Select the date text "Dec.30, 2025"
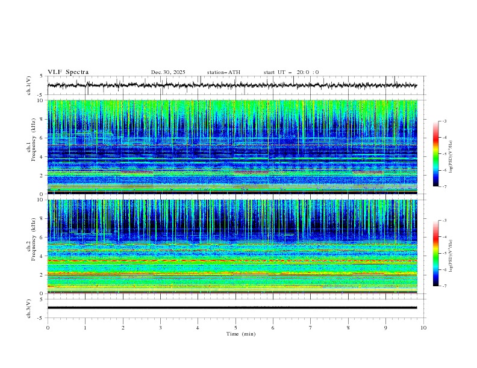The image size is (477, 368). pyautogui.click(x=168, y=72)
